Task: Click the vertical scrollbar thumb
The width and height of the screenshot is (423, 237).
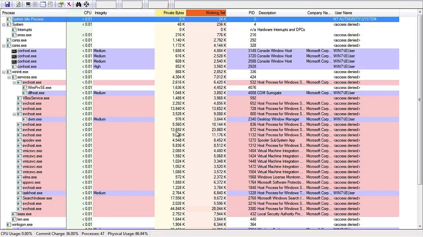Action: pyautogui.click(x=420, y=100)
